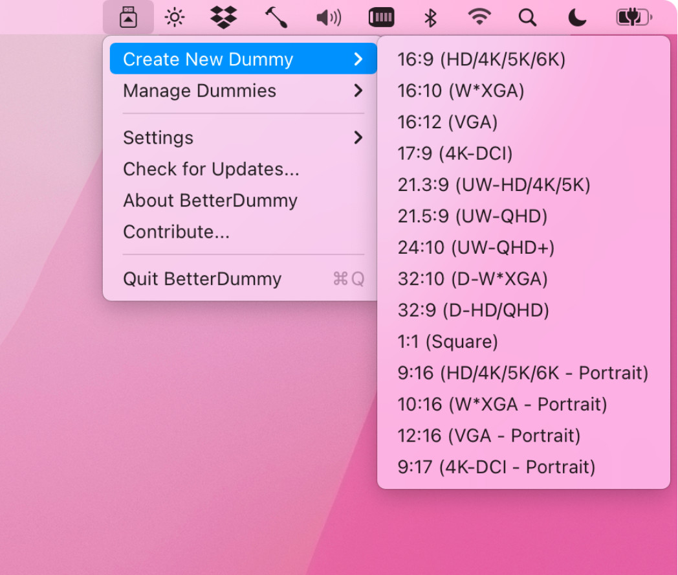Expand the Manage Dummies chevron arrow
The width and height of the screenshot is (678, 575).
point(358,91)
